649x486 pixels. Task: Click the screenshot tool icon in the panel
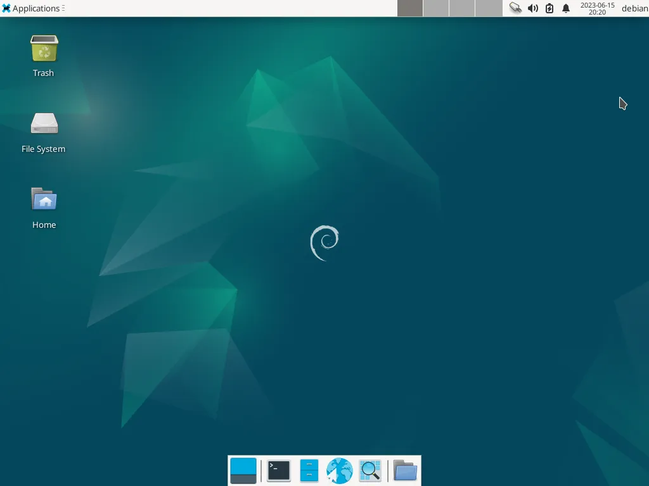tap(515, 8)
